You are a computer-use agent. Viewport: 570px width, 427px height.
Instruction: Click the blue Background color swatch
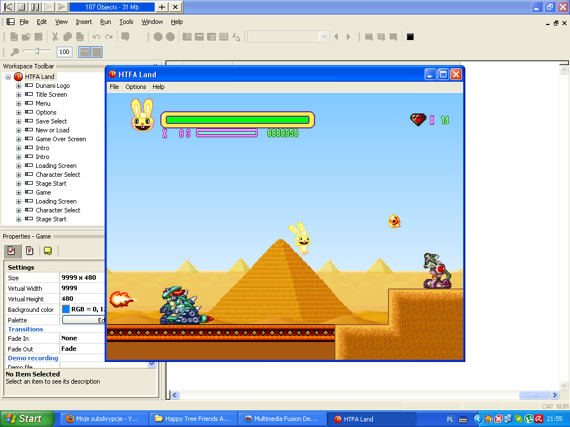pyautogui.click(x=66, y=309)
